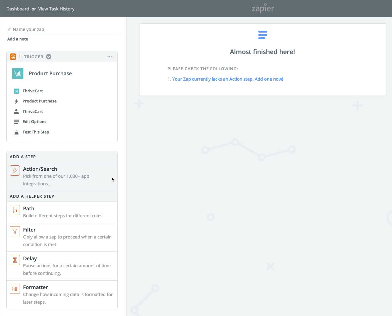The height and width of the screenshot is (316, 392).
Task: Click the Filter funnel icon
Action: (x=15, y=231)
